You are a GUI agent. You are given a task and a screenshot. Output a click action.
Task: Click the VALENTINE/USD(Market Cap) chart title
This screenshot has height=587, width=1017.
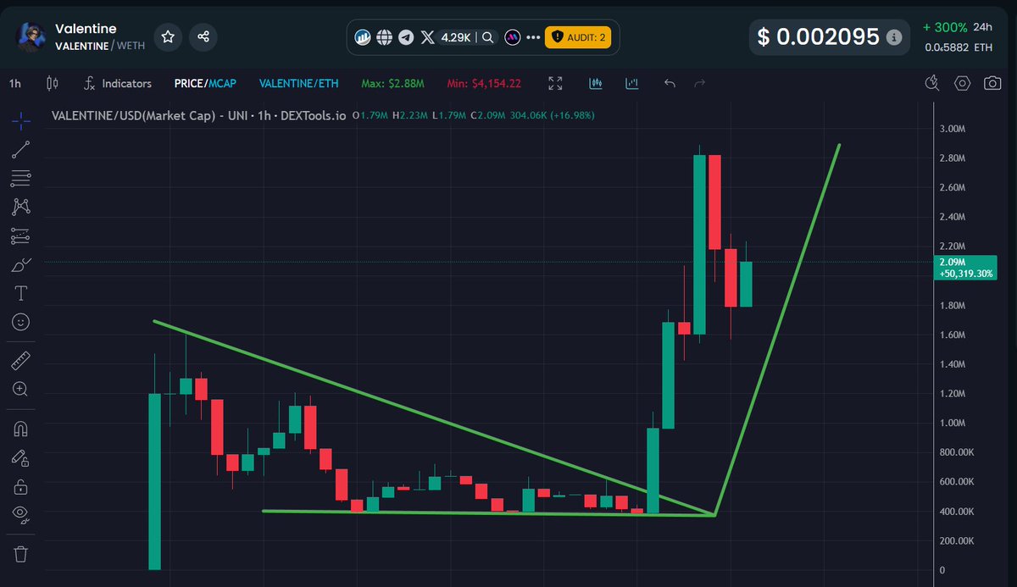point(198,115)
